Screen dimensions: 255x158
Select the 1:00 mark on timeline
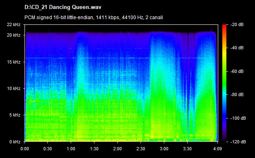(x=71, y=149)
